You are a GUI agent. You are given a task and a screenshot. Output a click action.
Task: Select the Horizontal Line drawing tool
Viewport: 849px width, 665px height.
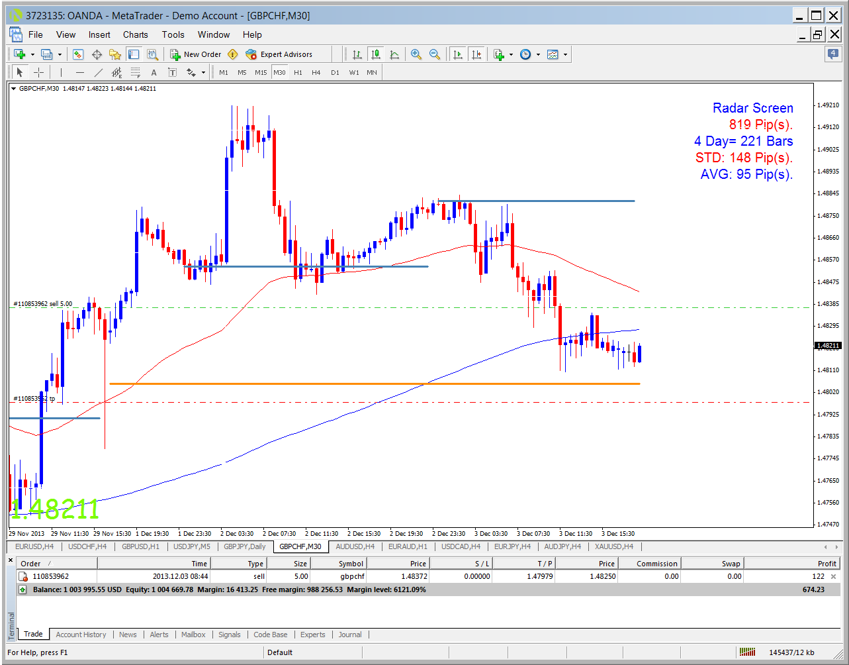pyautogui.click(x=80, y=72)
